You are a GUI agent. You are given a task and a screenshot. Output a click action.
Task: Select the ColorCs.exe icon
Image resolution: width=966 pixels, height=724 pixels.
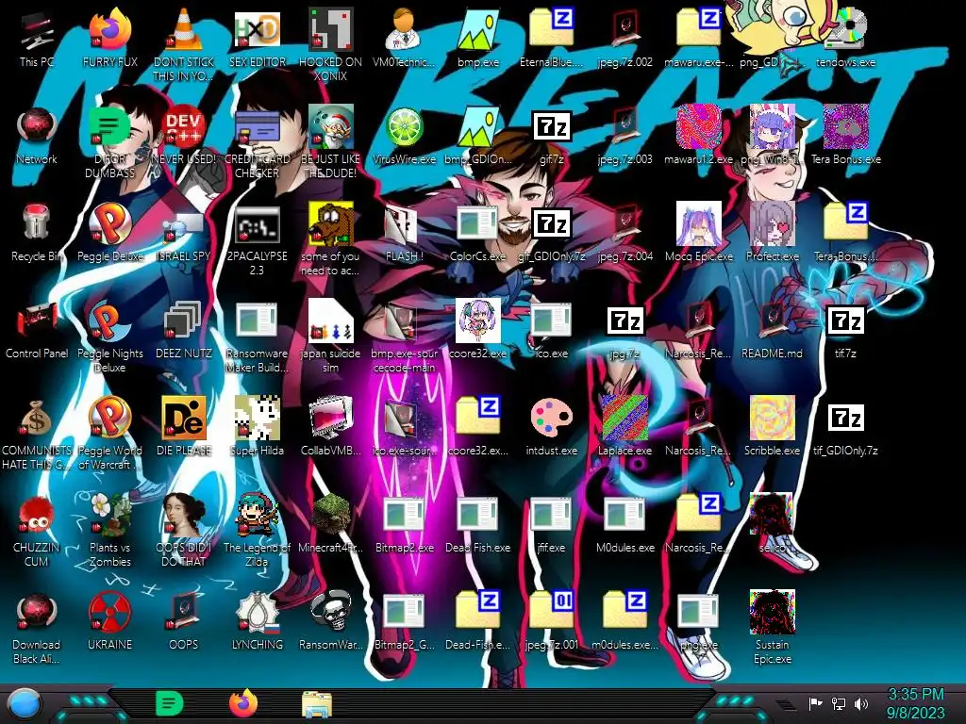click(x=478, y=233)
